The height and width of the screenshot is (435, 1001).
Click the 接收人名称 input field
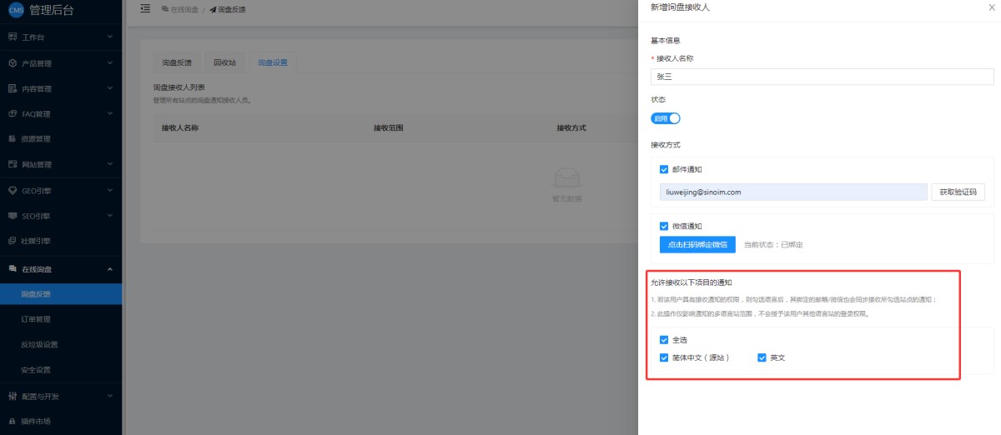point(822,77)
